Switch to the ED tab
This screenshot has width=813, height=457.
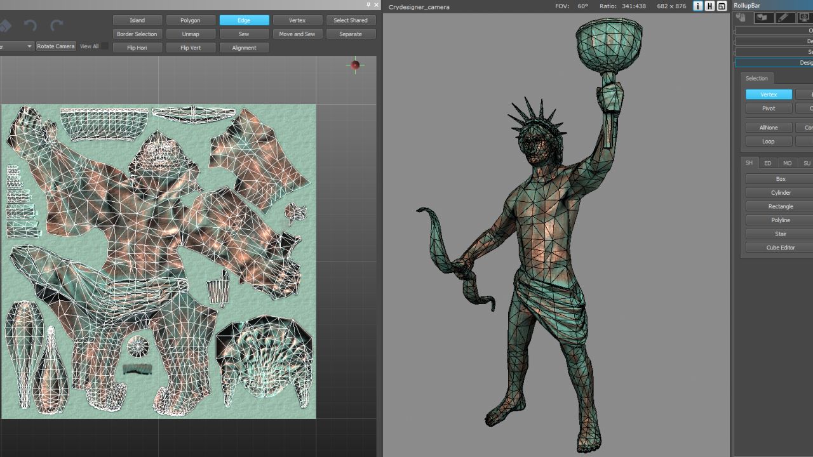coord(768,162)
